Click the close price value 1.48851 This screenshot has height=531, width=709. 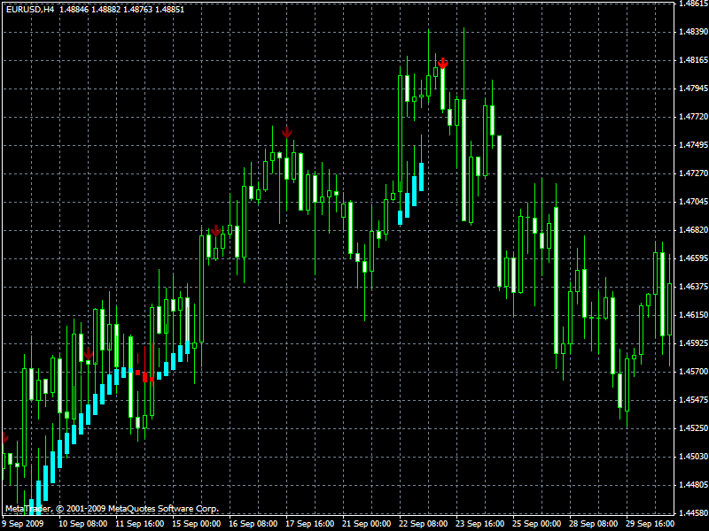click(169, 10)
